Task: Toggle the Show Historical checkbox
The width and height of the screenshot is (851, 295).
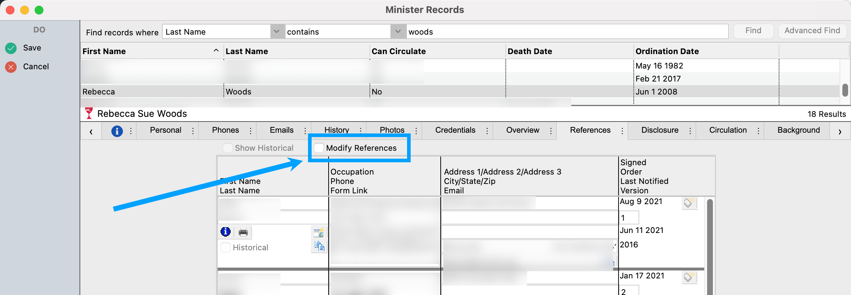Action: click(228, 148)
